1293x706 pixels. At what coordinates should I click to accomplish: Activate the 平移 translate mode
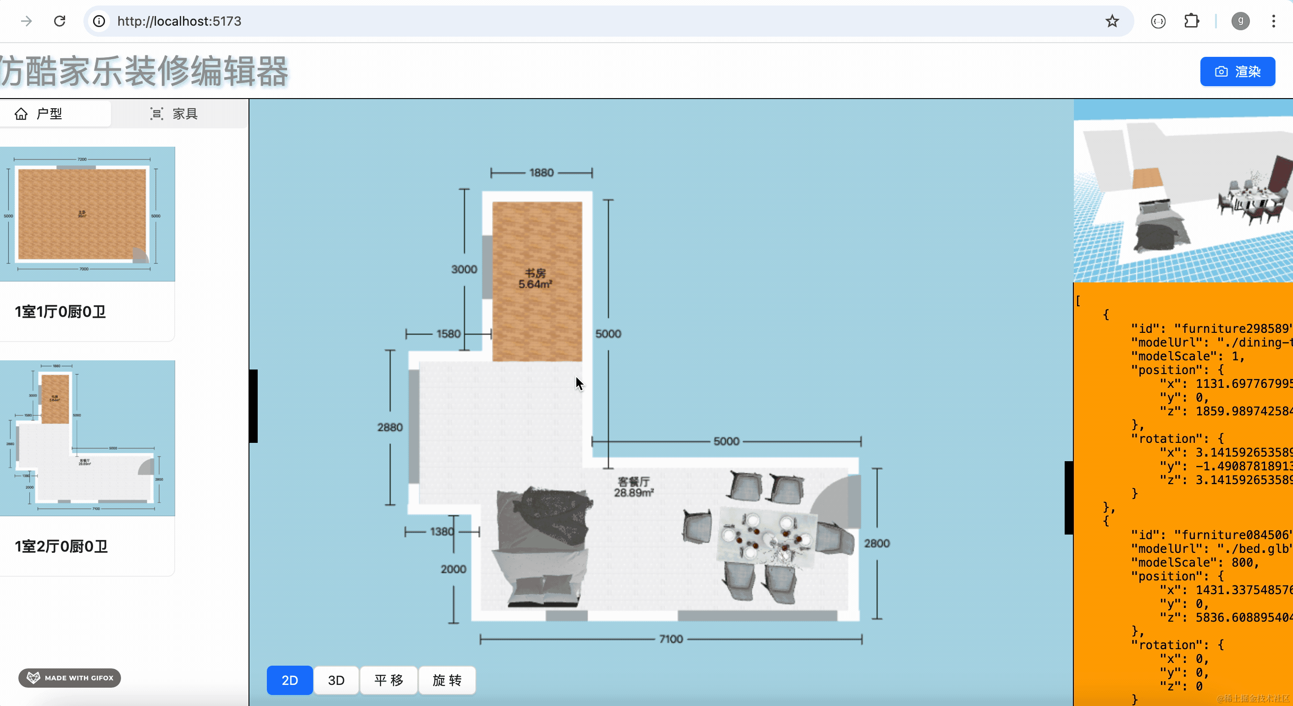point(388,680)
